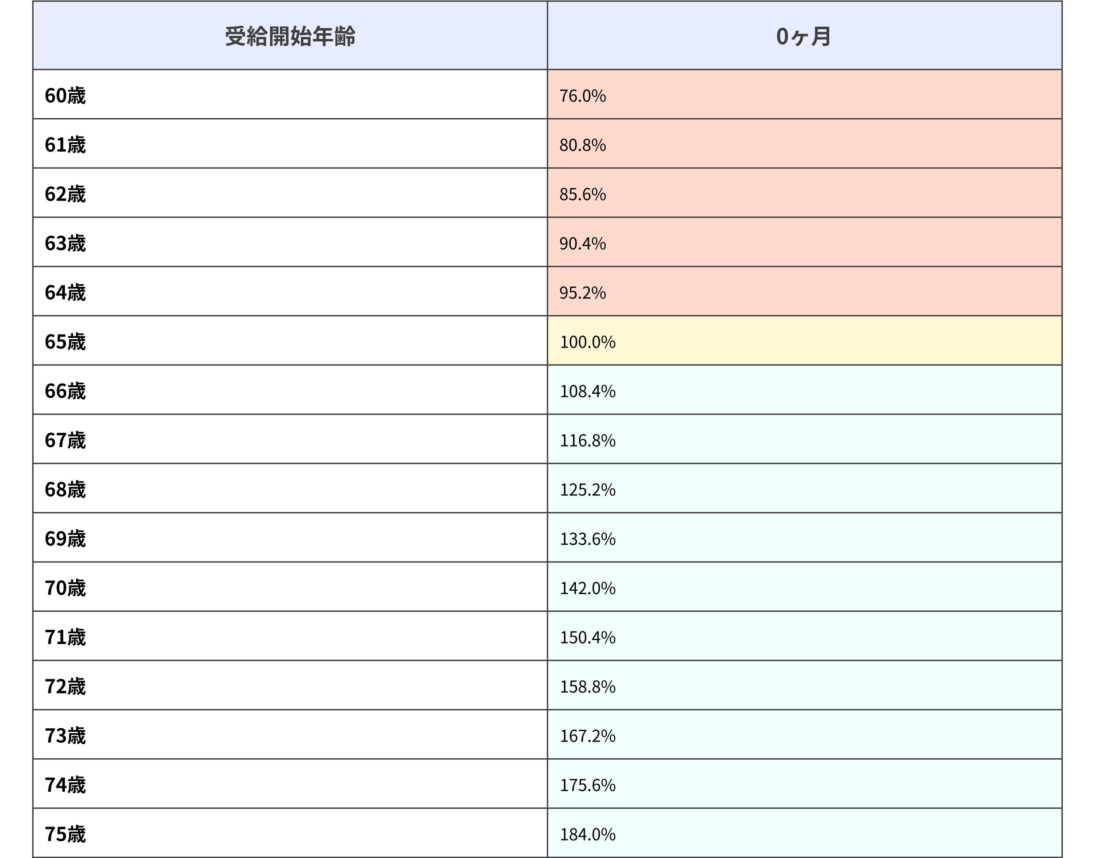Select the 60歳 row label

tap(65, 95)
